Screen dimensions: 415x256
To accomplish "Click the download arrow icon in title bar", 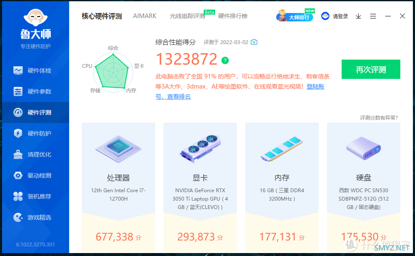I will (358, 16).
